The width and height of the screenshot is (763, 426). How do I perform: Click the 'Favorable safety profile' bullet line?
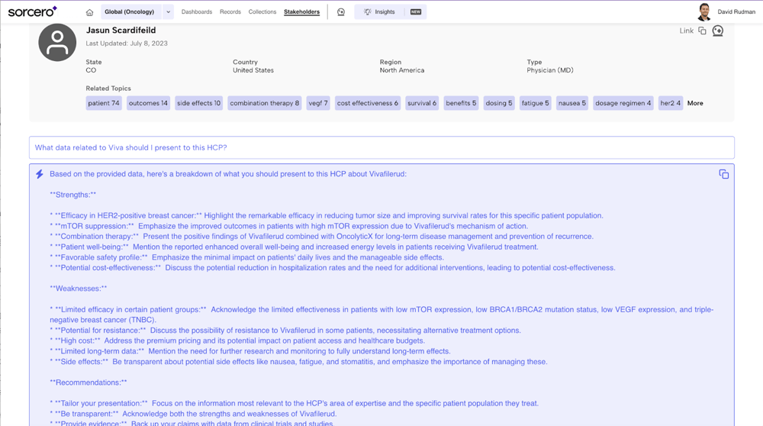[246, 257]
